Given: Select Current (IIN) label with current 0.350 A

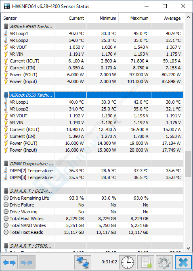Looking at the screenshot, I should tap(23, 68).
